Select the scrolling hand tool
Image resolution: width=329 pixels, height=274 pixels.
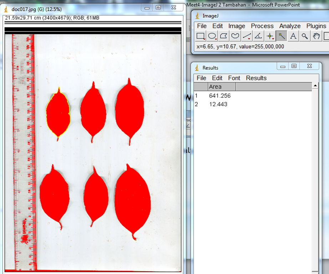pyautogui.click(x=316, y=36)
